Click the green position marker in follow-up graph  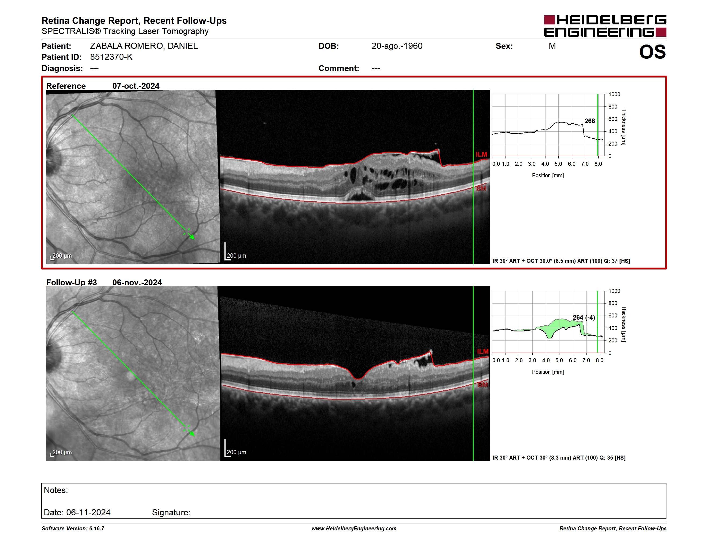click(x=598, y=322)
